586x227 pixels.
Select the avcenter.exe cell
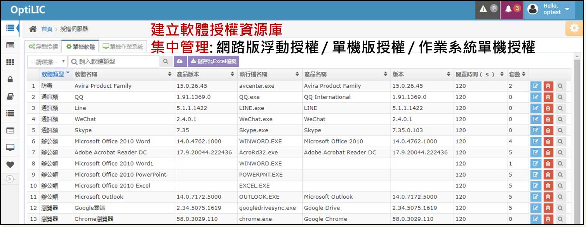269,86
